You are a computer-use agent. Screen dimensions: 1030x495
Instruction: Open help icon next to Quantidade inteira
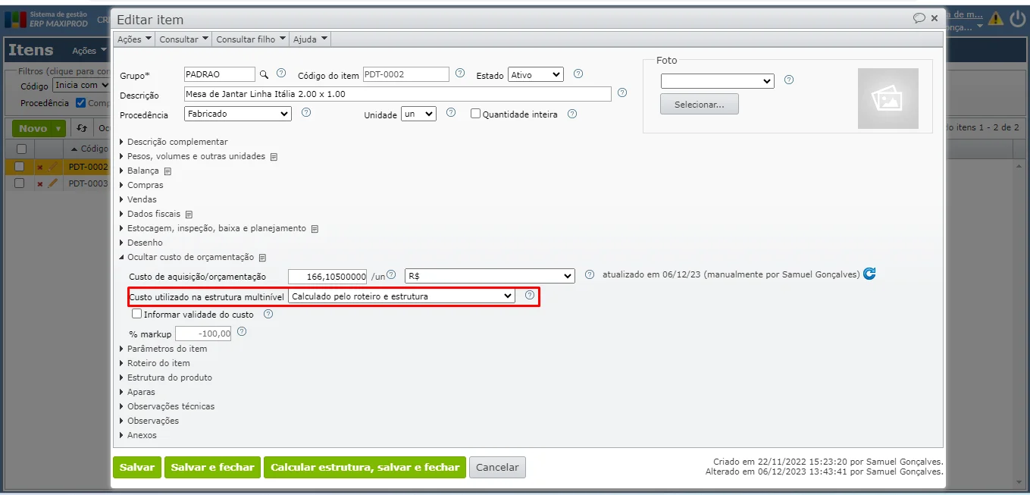(x=572, y=114)
